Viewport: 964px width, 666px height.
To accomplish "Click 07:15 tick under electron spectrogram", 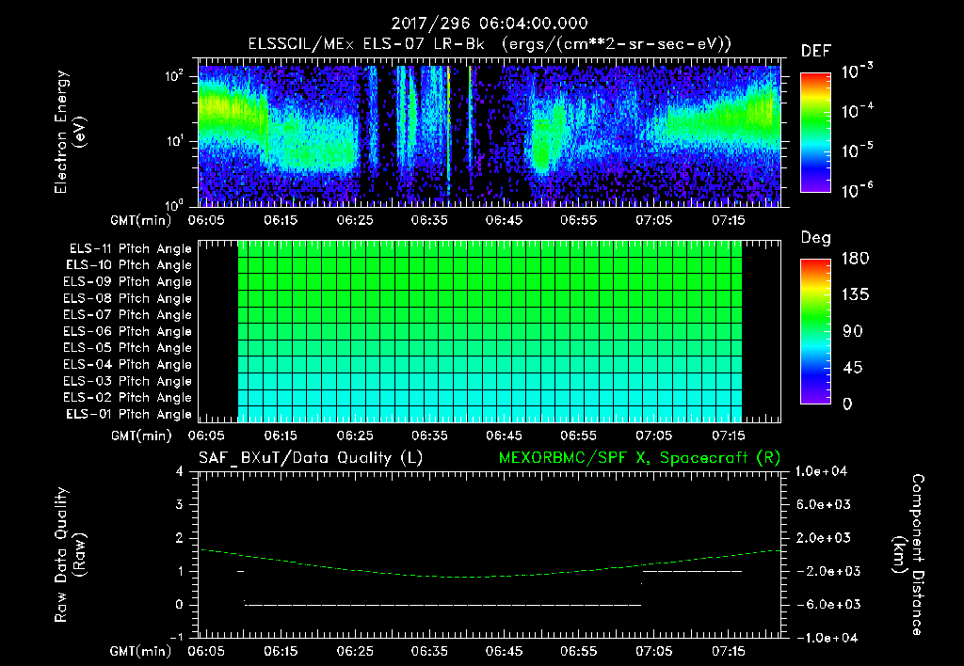I will tap(728, 220).
